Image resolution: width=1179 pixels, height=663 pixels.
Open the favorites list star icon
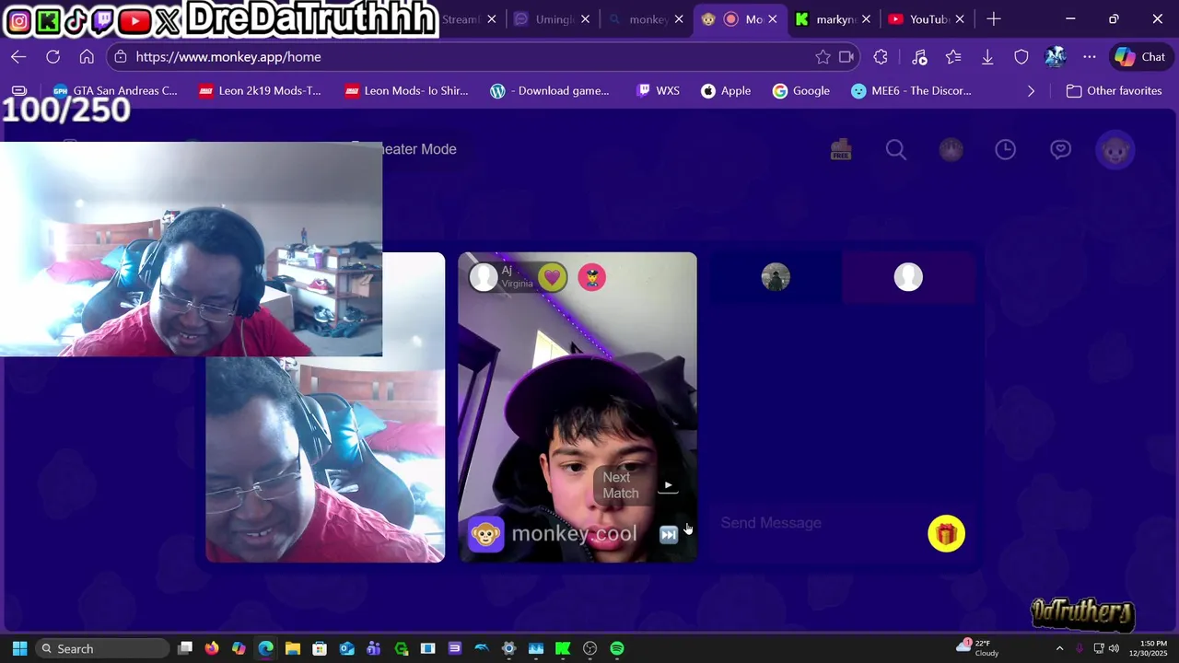coord(953,57)
